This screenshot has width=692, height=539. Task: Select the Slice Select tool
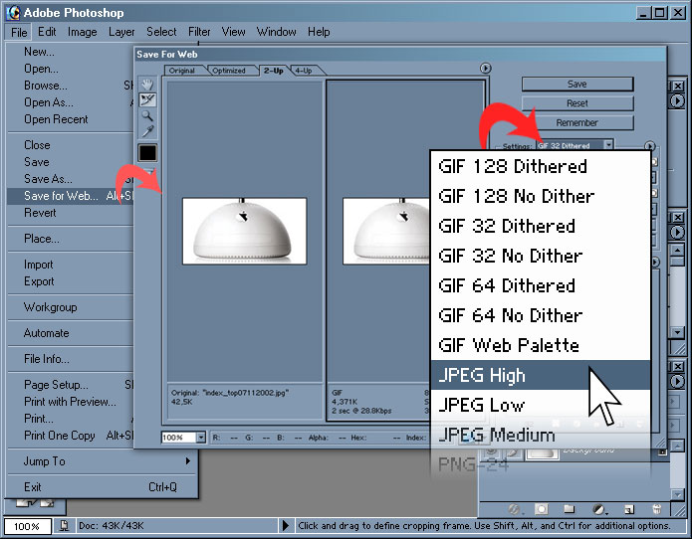coord(147,100)
